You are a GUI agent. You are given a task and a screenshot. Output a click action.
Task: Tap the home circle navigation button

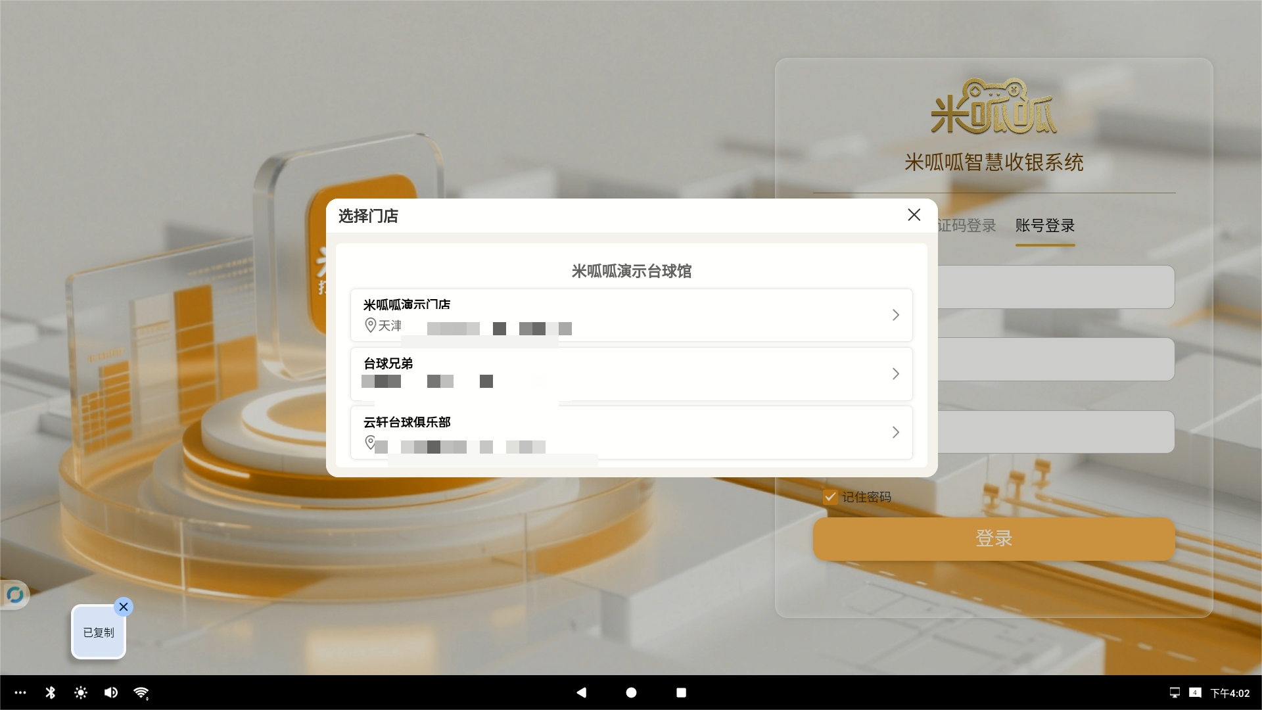click(x=631, y=692)
